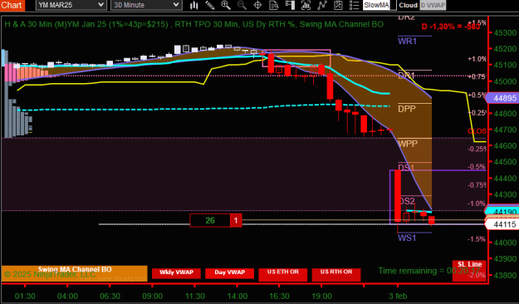Switch to the Chart tab
The width and height of the screenshot is (519, 304).
(x=12, y=5)
